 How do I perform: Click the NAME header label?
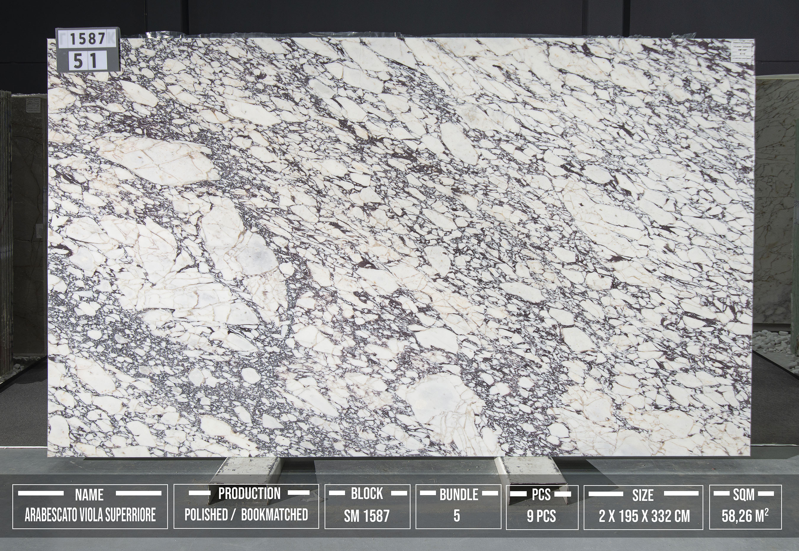coord(89,495)
